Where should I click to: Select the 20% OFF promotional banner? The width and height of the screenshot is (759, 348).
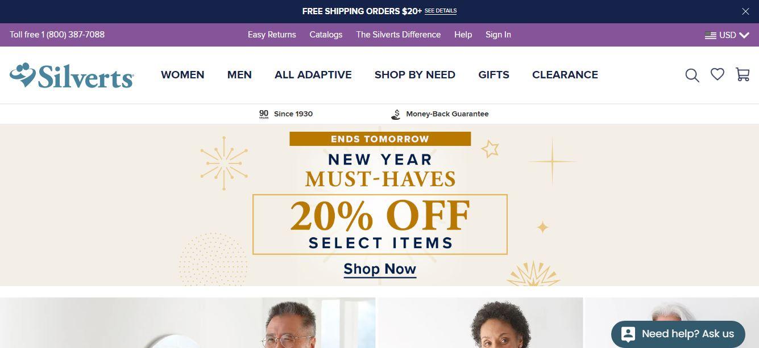tap(380, 205)
